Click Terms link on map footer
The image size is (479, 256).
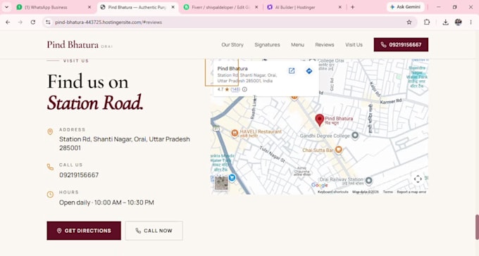[387, 192]
